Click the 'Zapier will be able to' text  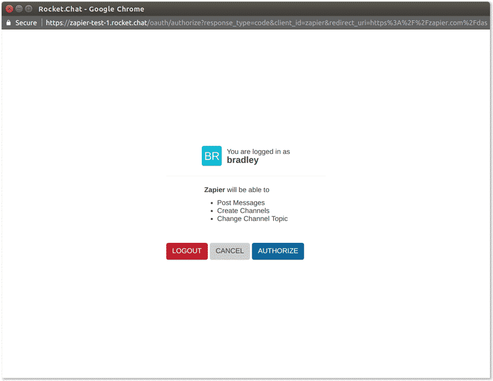tap(237, 190)
